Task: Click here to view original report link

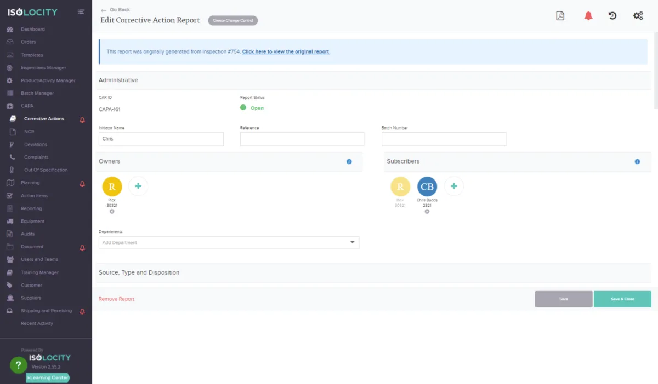Action: pyautogui.click(x=286, y=52)
